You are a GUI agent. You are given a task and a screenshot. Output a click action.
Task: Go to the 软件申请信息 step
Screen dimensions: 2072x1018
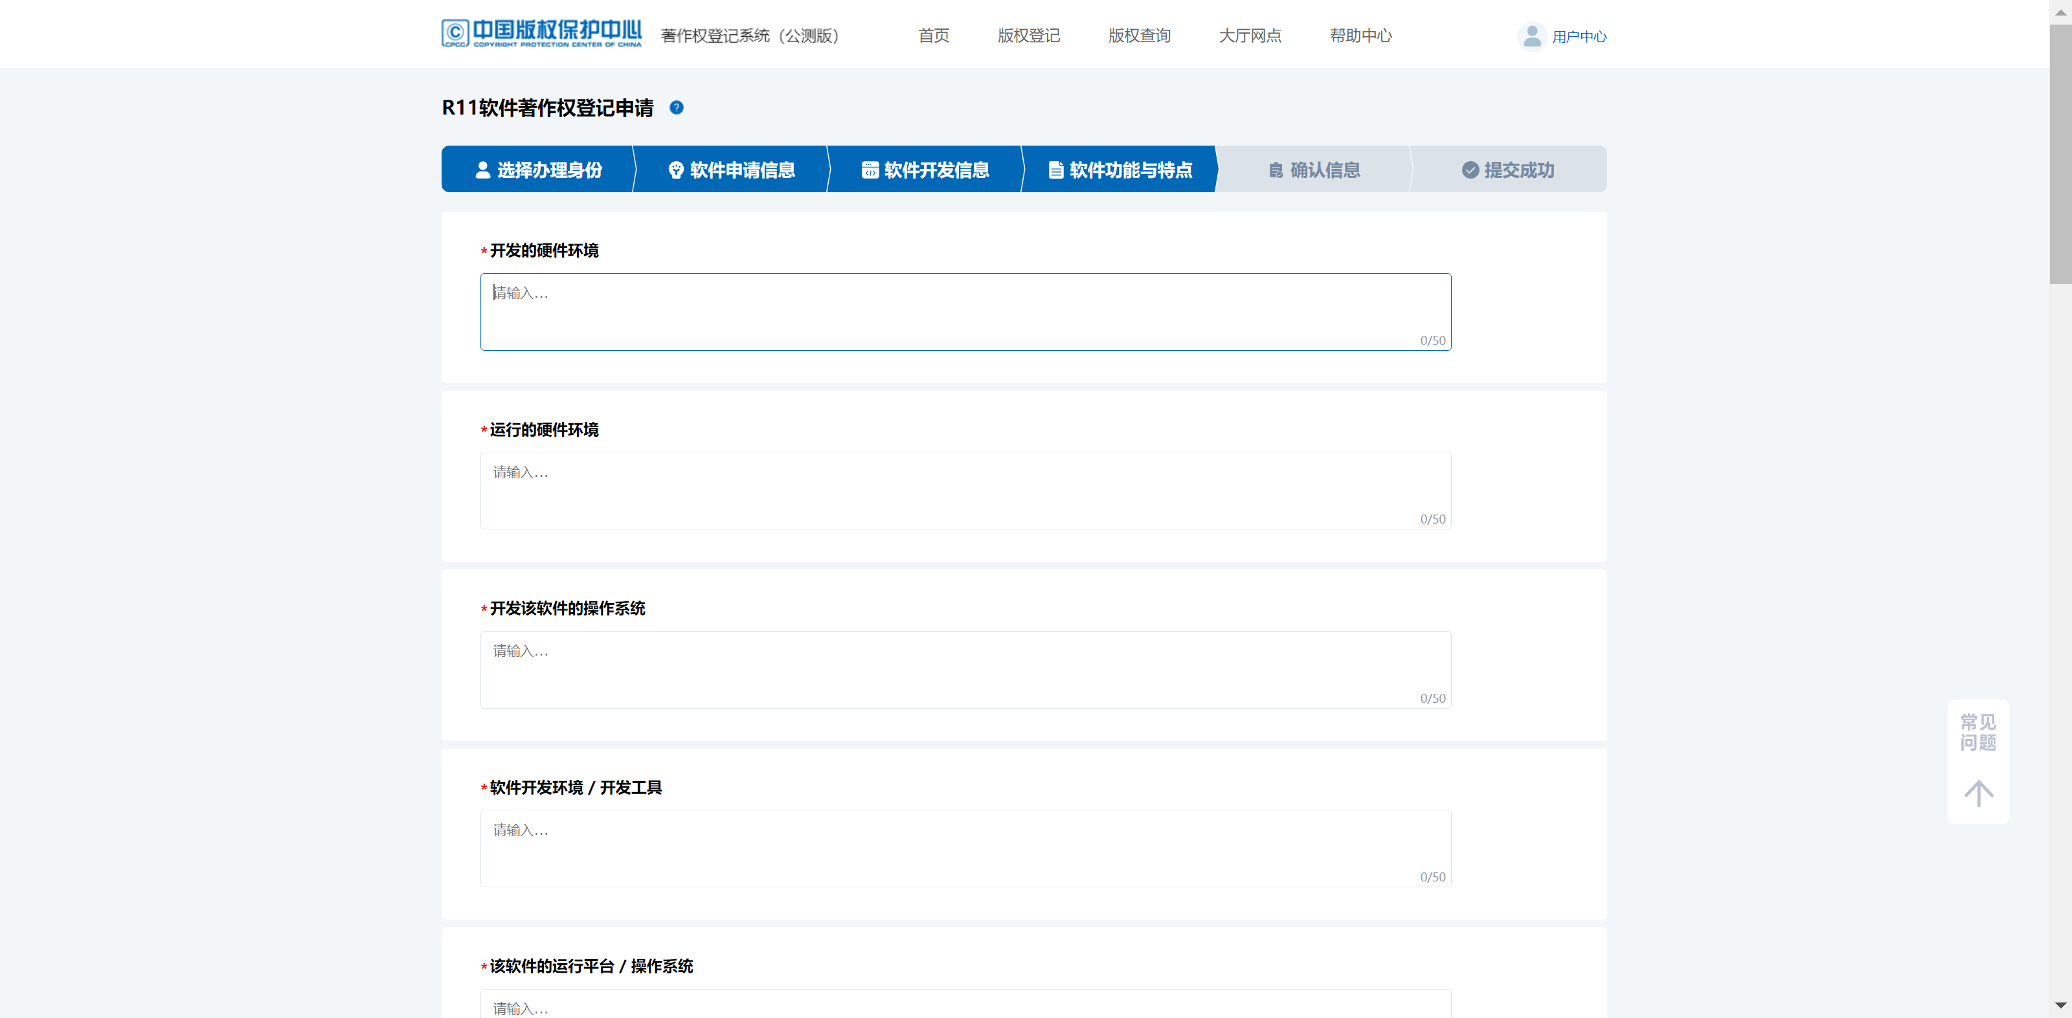(731, 169)
